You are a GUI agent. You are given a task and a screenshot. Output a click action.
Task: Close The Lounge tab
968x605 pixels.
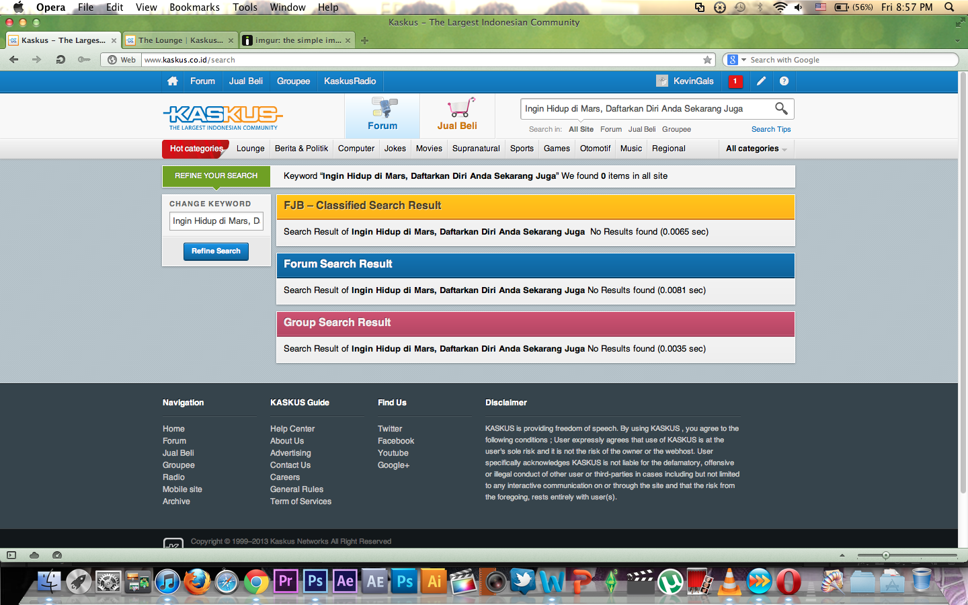[231, 40]
